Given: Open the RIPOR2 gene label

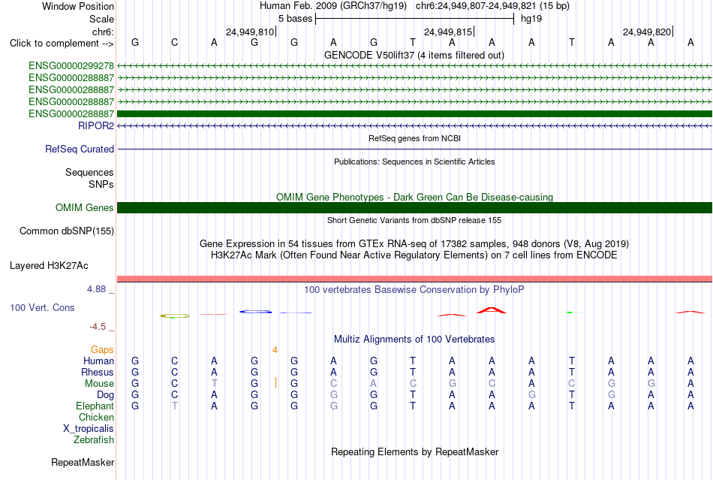Looking at the screenshot, I should [96, 126].
